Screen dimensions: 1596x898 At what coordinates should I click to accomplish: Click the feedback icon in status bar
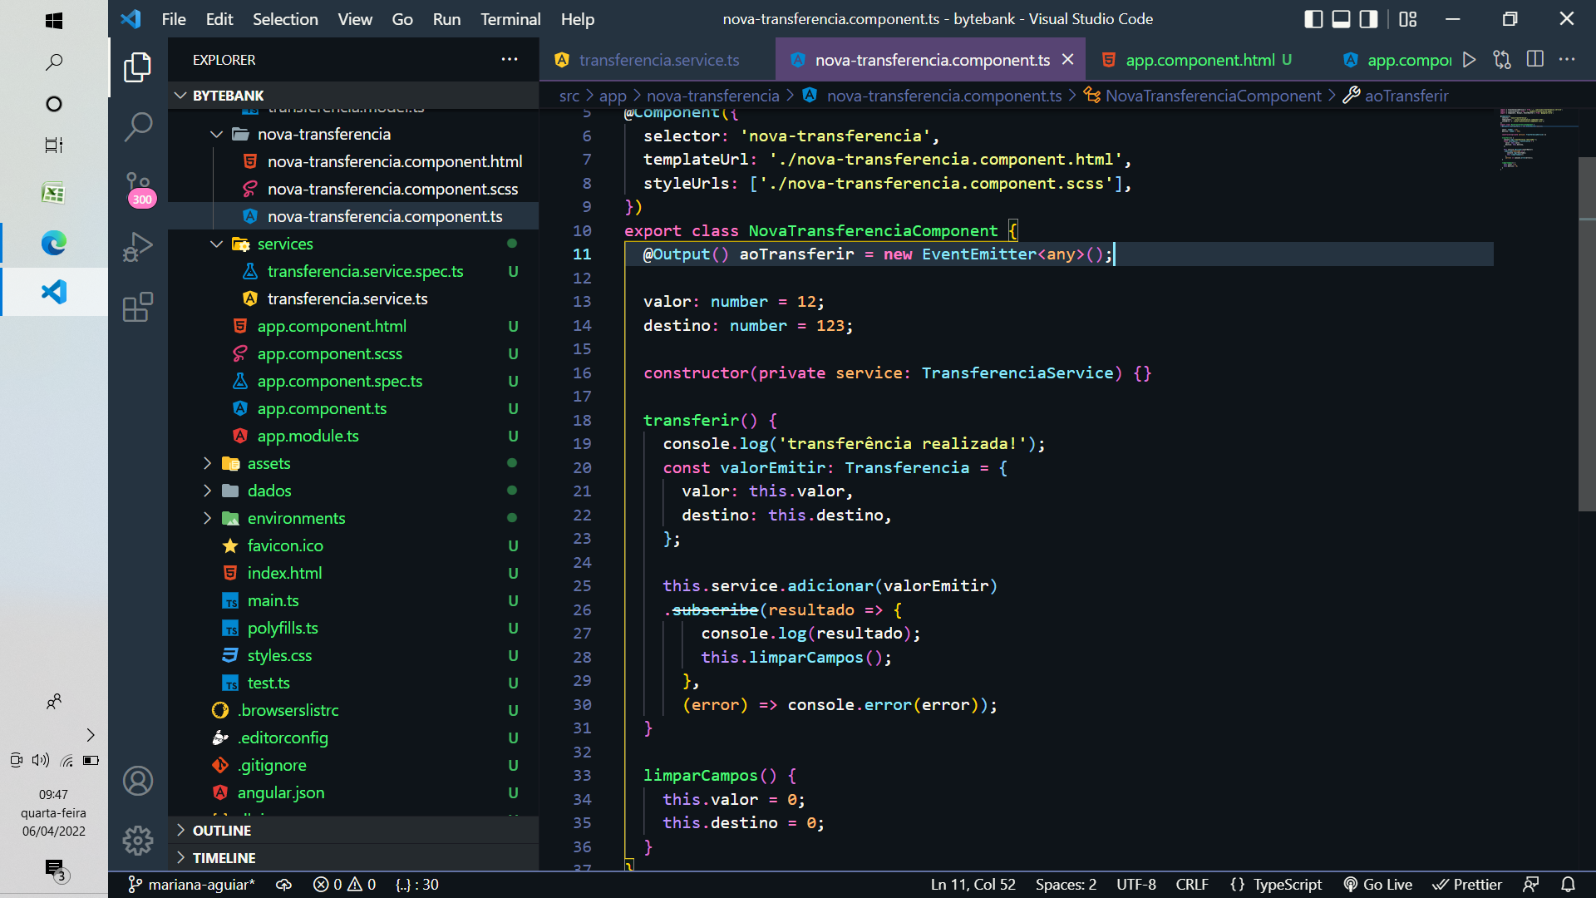point(1531,885)
